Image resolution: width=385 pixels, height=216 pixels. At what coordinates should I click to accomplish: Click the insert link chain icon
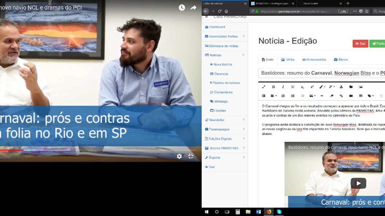pyautogui.click(x=341, y=96)
